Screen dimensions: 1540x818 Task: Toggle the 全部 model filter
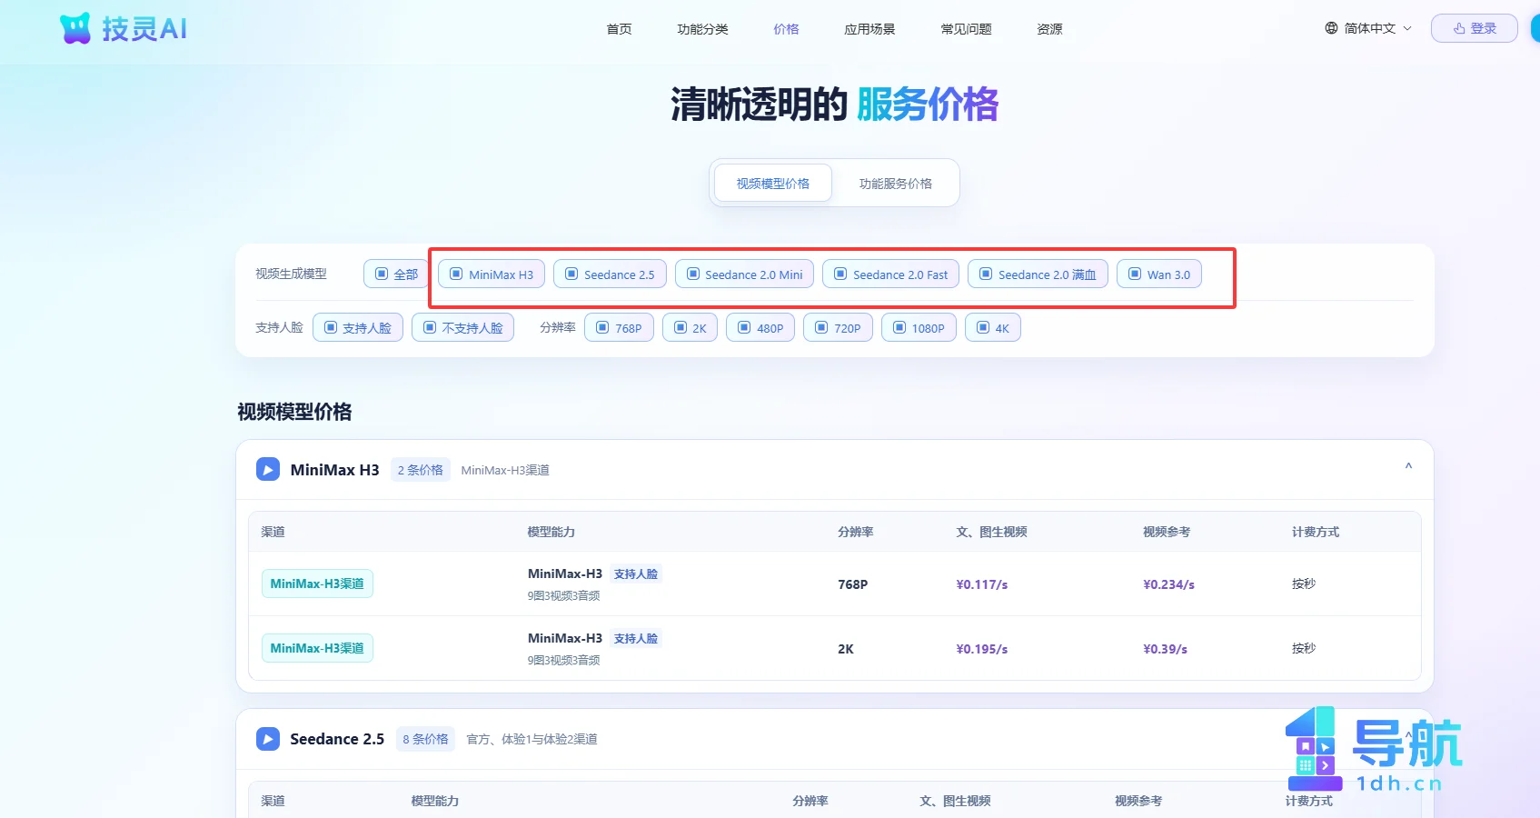[396, 274]
